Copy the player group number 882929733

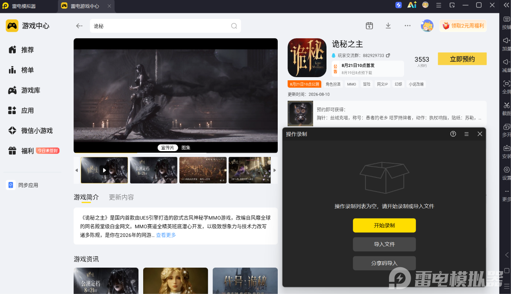(x=388, y=55)
